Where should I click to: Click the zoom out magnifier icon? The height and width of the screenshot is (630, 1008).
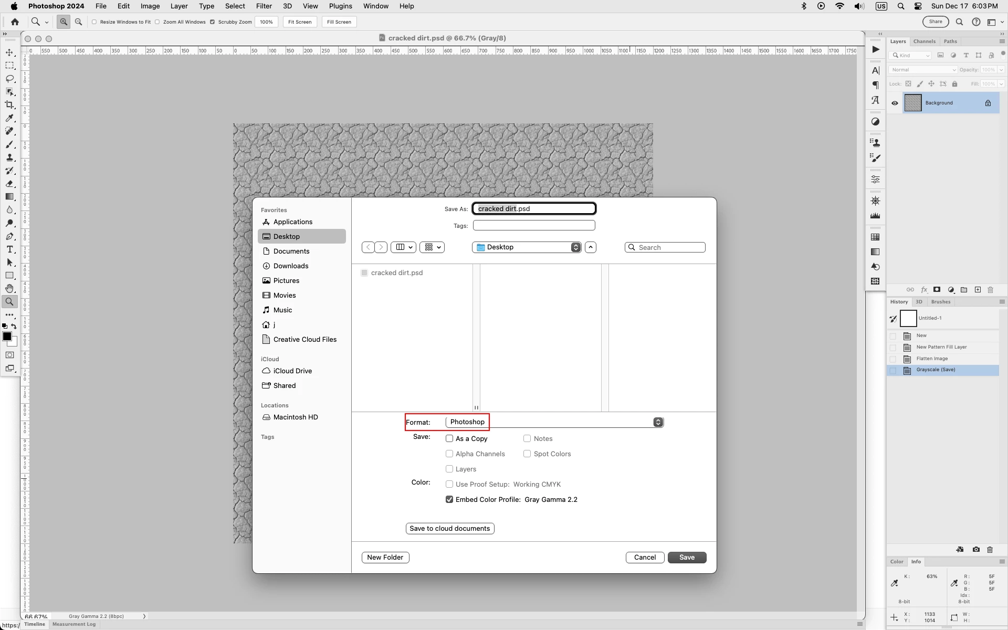79,22
